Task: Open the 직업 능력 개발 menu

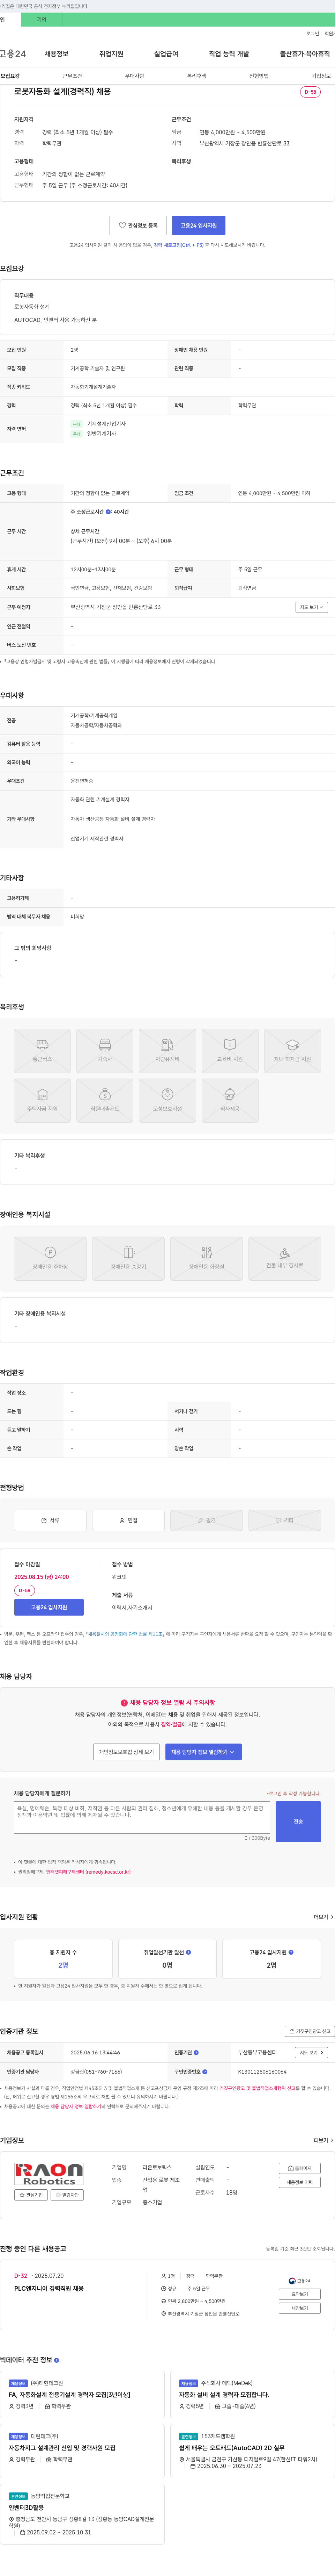Action: click(229, 54)
